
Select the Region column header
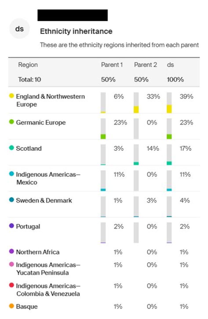pyautogui.click(x=28, y=65)
